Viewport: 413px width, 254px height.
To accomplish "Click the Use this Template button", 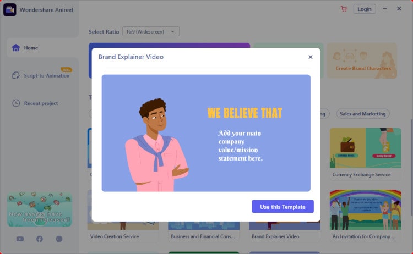I will click(x=282, y=207).
